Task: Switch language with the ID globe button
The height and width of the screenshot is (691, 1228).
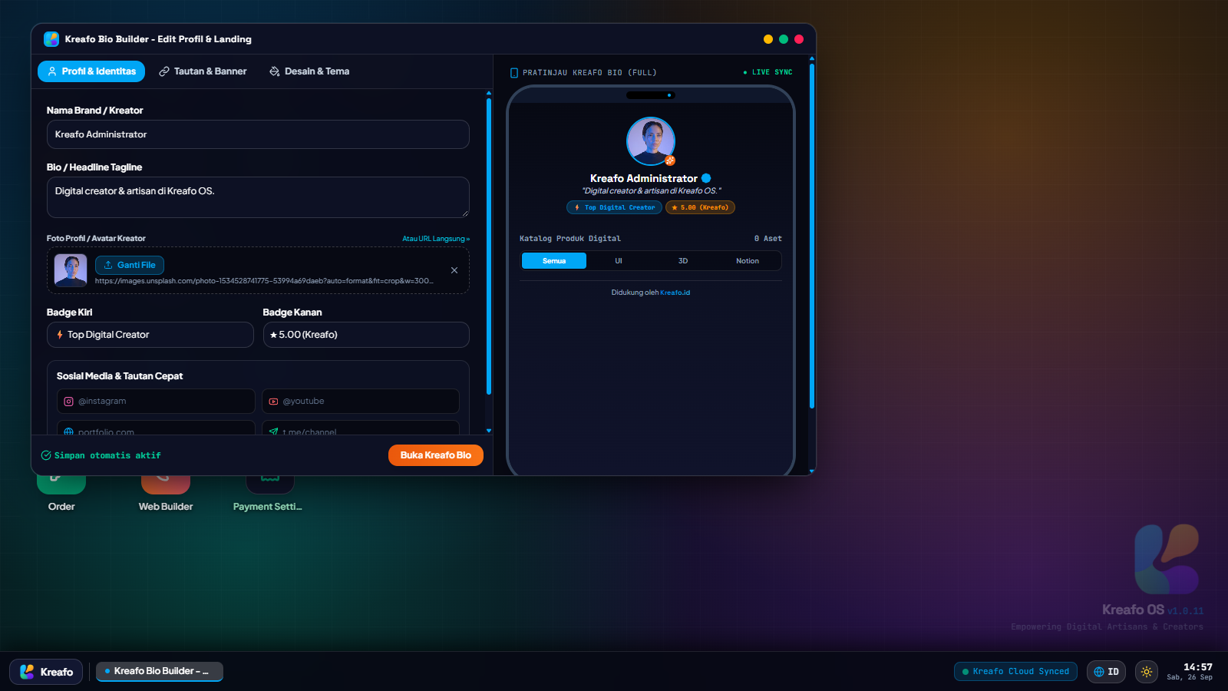Action: point(1106,672)
